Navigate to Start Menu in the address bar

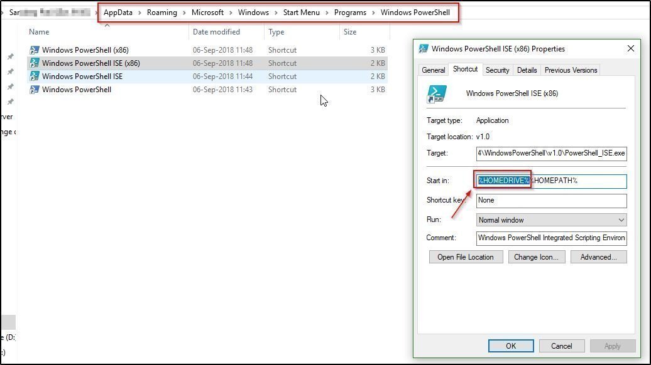point(302,13)
